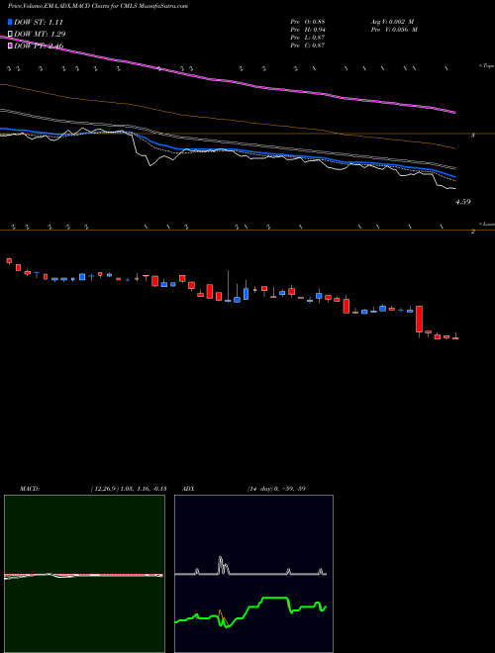Click the 'Pre V: 0.056 M' volume value
This screenshot has width=495, height=653.
click(x=393, y=30)
